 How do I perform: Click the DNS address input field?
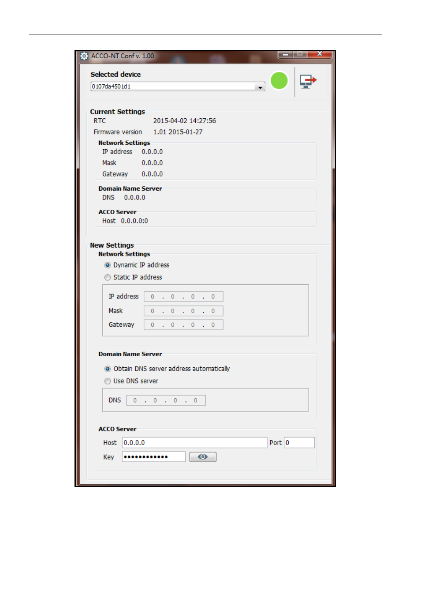click(x=166, y=400)
